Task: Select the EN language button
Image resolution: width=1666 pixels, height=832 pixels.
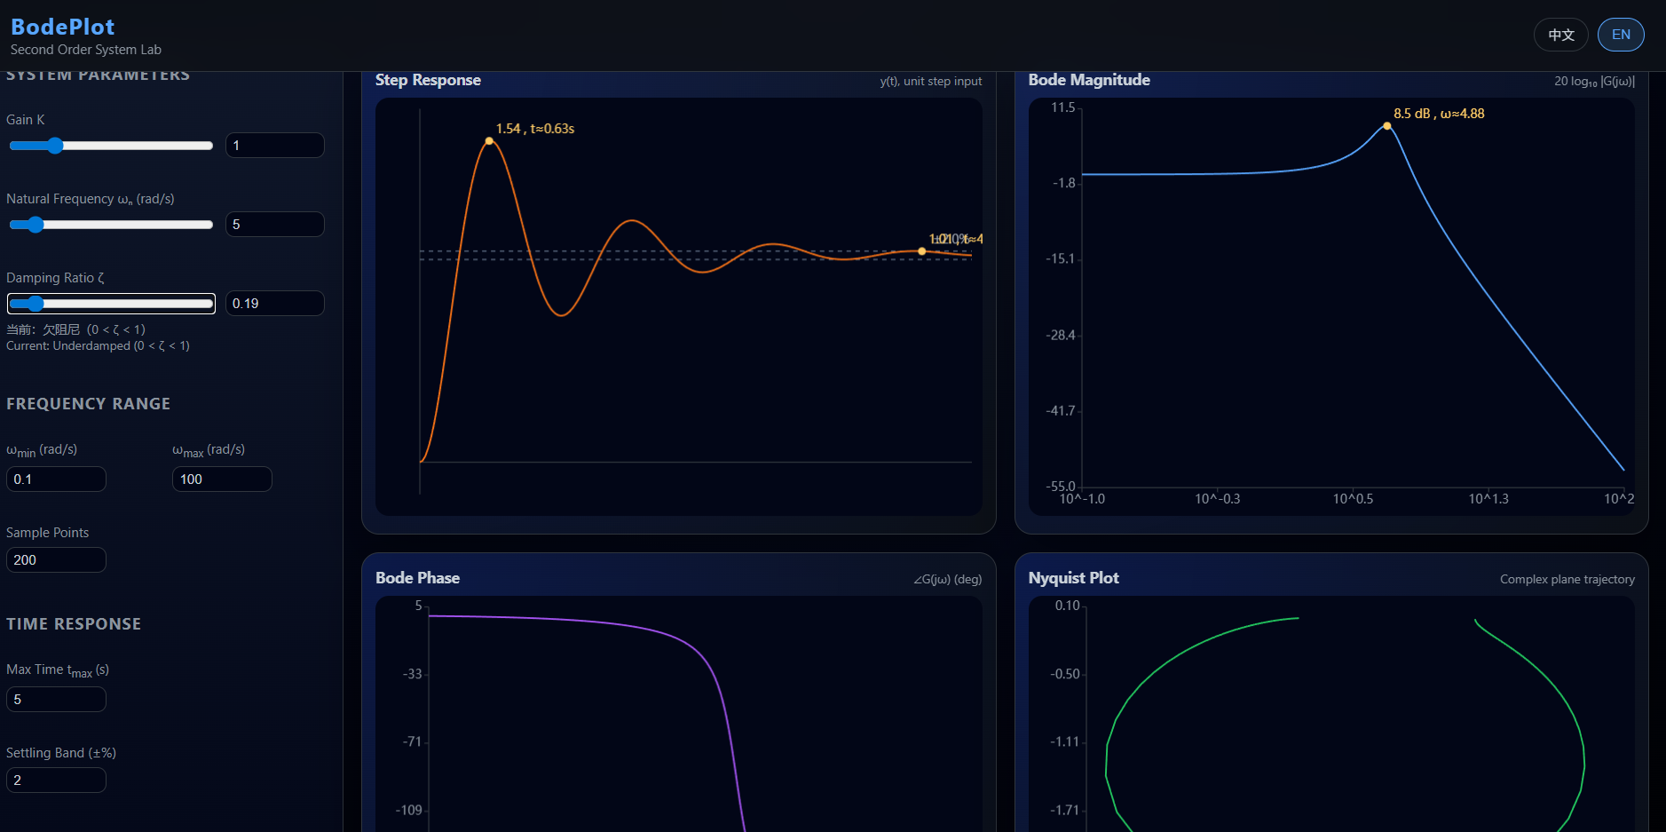Action: pos(1621,35)
